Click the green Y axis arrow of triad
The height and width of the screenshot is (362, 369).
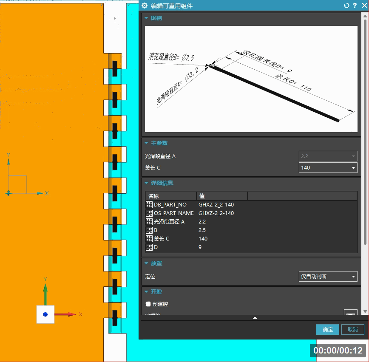(x=45, y=294)
